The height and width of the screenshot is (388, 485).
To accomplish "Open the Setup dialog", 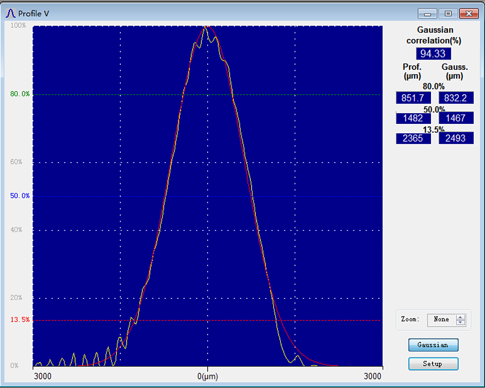I will pos(433,364).
